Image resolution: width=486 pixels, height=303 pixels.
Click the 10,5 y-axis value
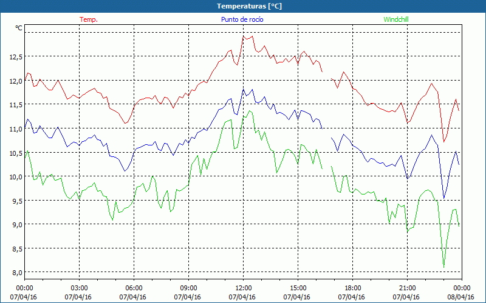click(x=16, y=153)
